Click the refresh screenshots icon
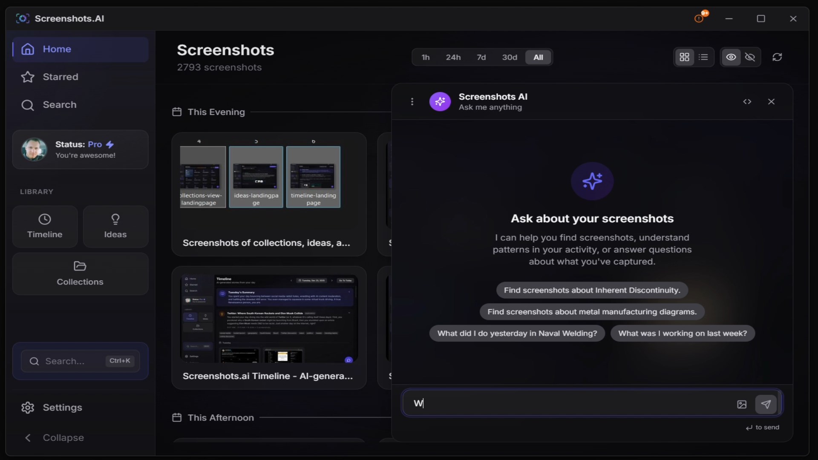 pos(777,57)
